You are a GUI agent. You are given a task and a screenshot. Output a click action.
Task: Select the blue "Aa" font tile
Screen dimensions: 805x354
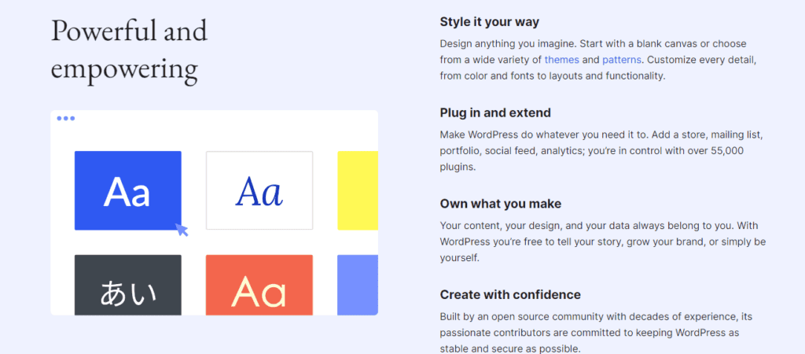click(x=127, y=190)
